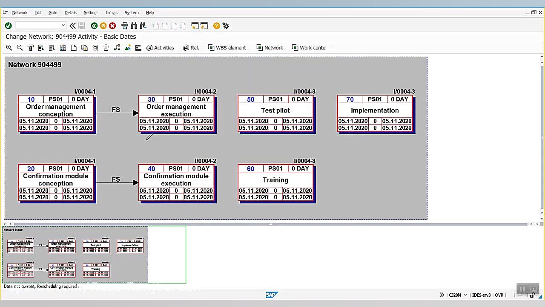Open the Extras menu
This screenshot has height=307, width=545.
[112, 13]
